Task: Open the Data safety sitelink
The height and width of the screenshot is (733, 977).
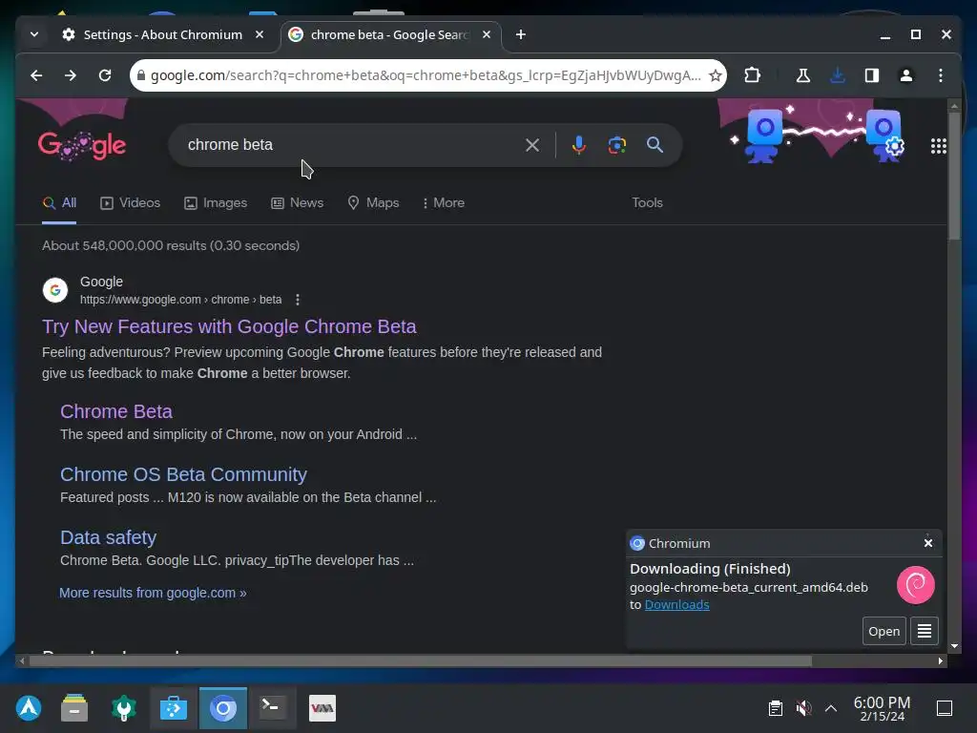Action: (108, 537)
